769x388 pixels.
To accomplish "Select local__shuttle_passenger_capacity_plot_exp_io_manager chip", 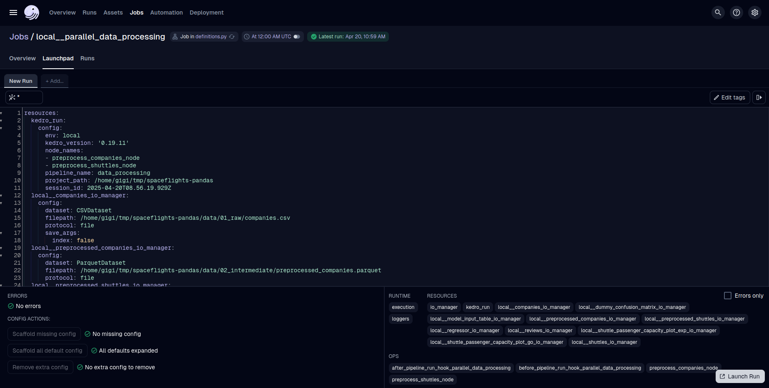I will (x=649, y=331).
